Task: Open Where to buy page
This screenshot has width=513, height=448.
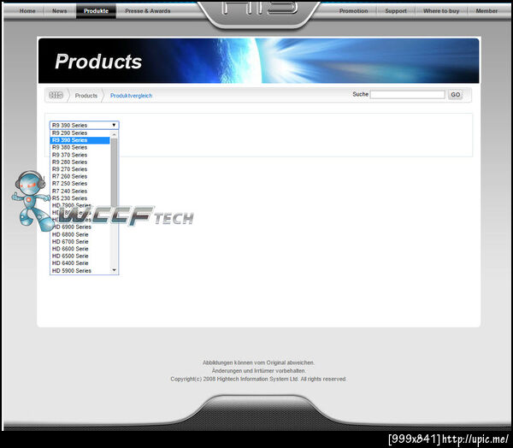Action: click(x=441, y=11)
